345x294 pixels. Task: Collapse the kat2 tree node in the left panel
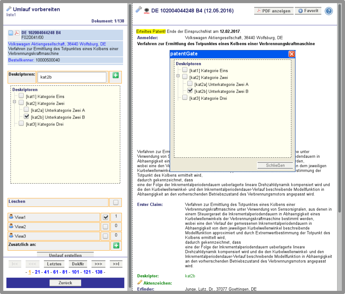coord(15,102)
